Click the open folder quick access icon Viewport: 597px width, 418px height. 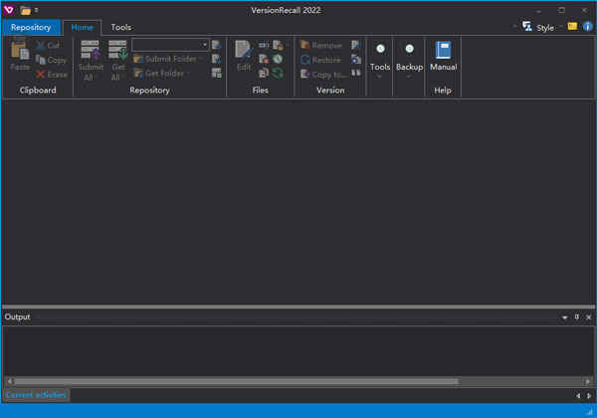[x=25, y=10]
